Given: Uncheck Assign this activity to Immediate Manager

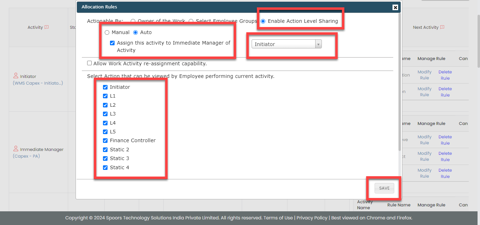Looking at the screenshot, I should click(112, 43).
